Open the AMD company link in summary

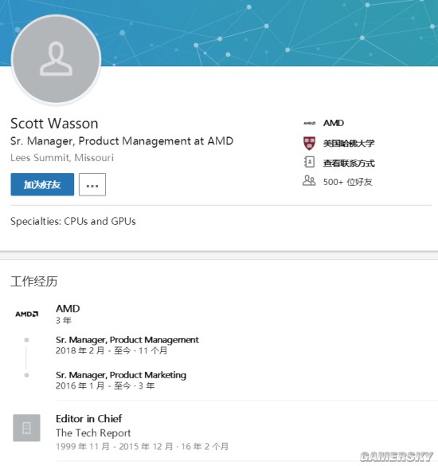tap(334, 123)
